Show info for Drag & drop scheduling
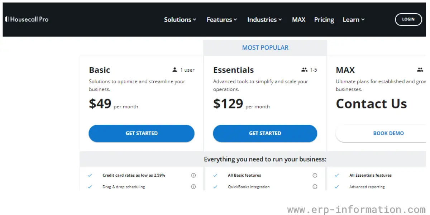 coord(193,187)
